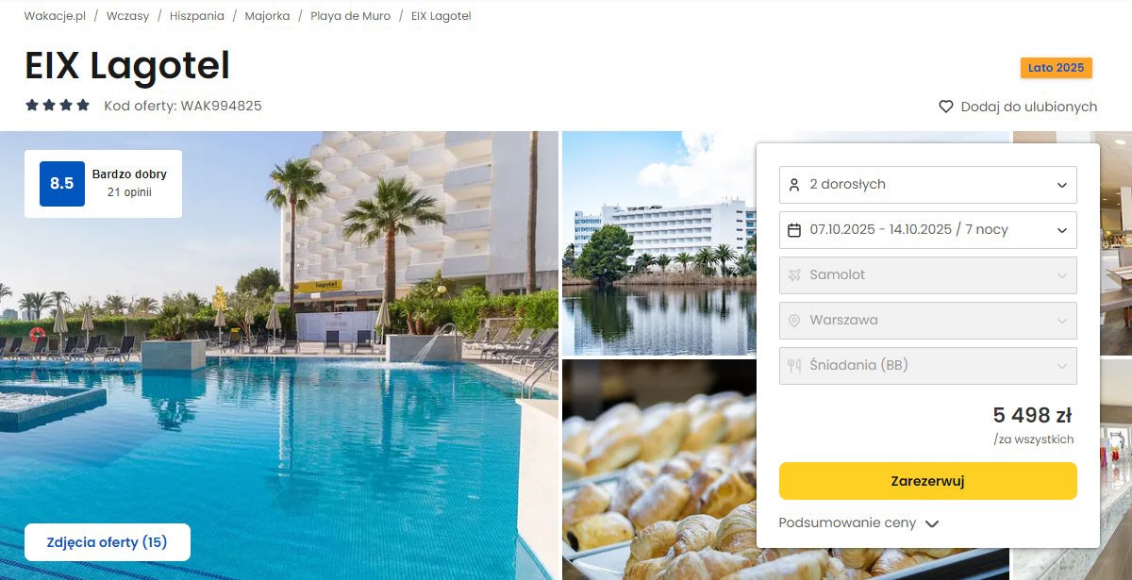
Task: Open the hotel lake view photo
Action: coord(659,243)
